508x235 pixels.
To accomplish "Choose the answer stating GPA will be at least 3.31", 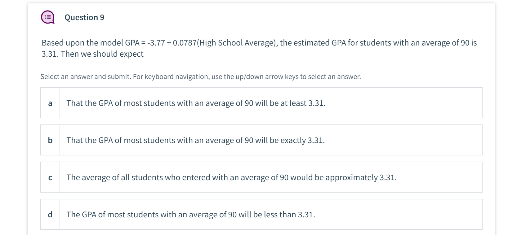I will click(196, 103).
